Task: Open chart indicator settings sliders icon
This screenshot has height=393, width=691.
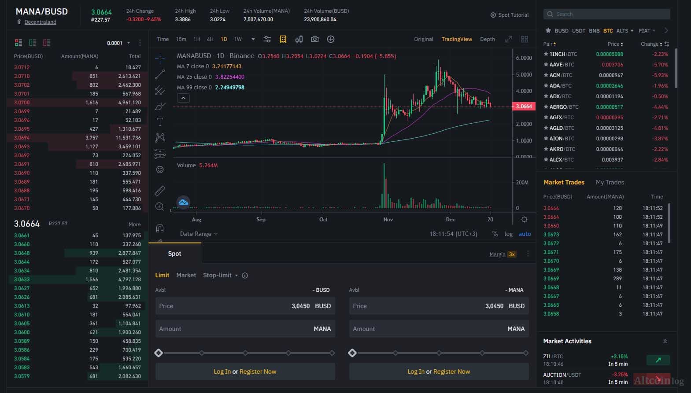Action: pyautogui.click(x=267, y=39)
